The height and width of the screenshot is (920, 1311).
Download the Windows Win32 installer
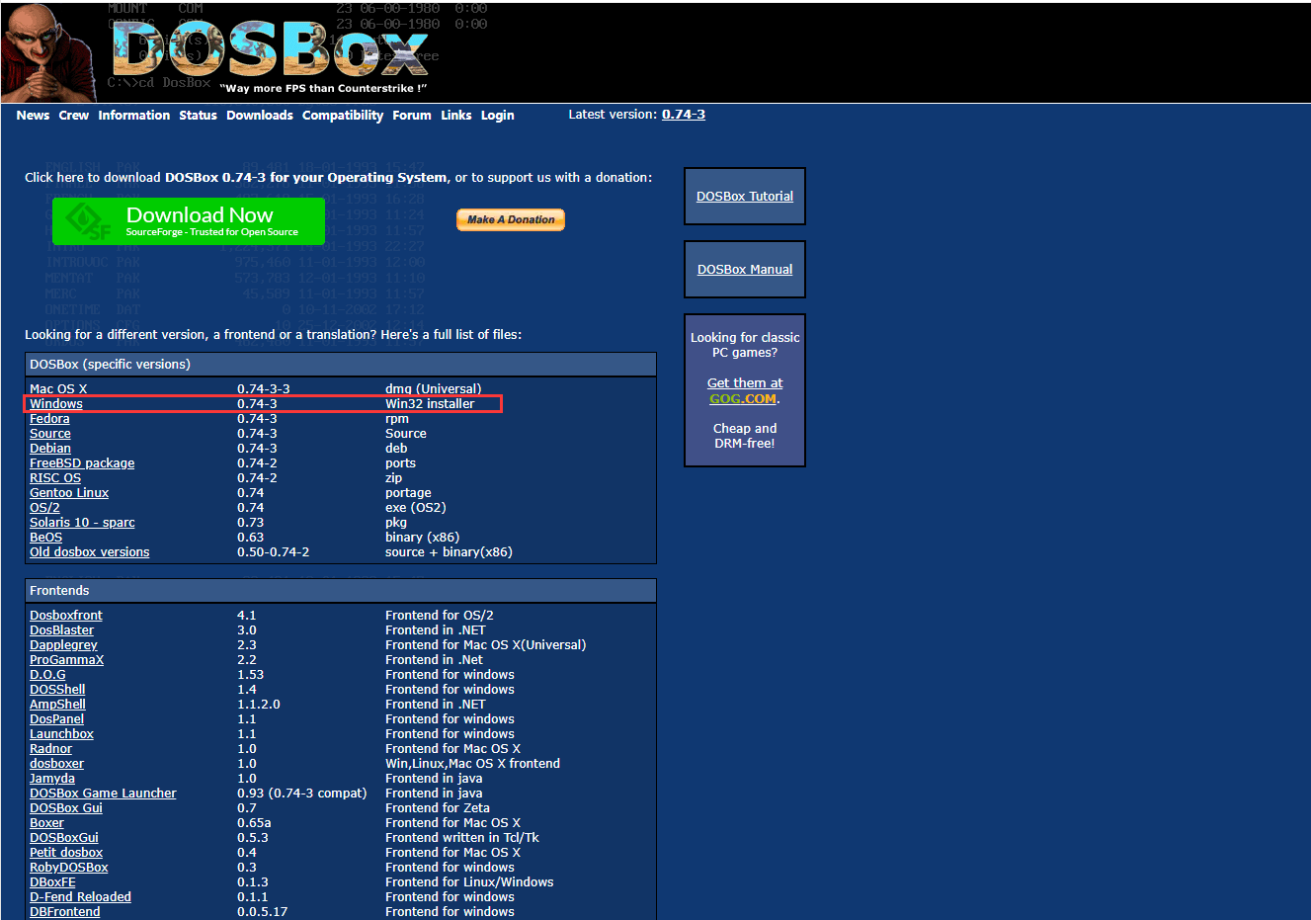coord(55,403)
